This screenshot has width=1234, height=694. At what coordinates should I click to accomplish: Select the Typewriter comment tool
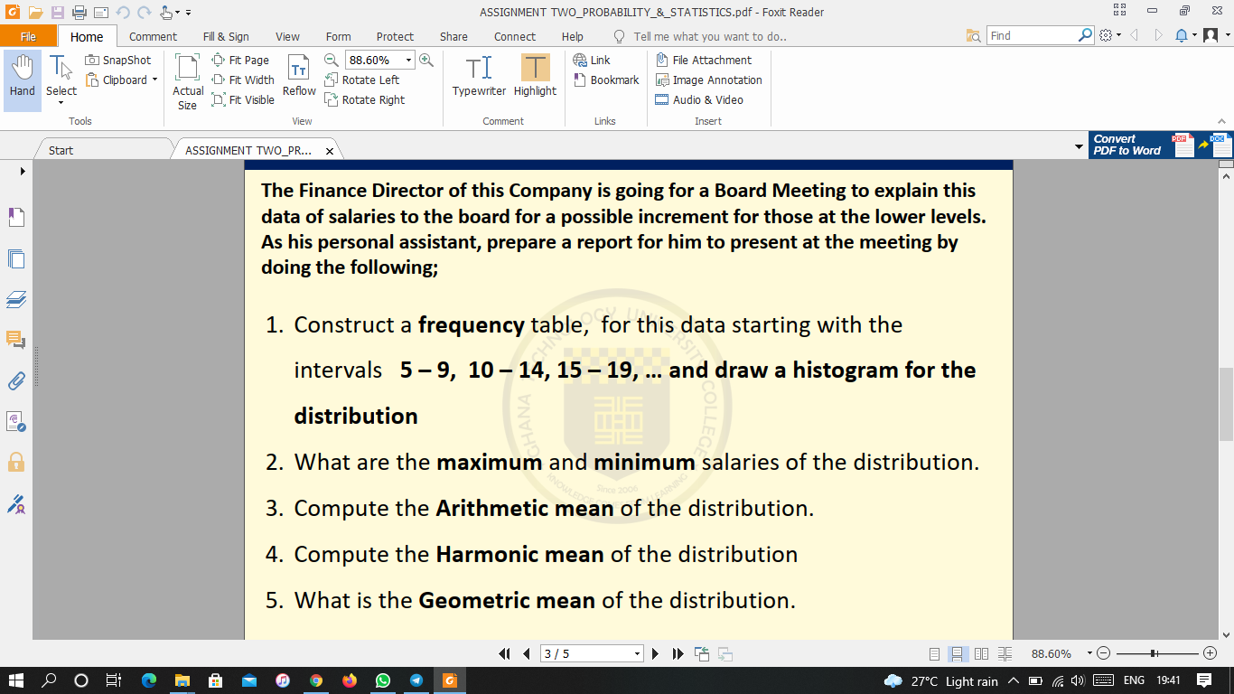click(x=479, y=76)
